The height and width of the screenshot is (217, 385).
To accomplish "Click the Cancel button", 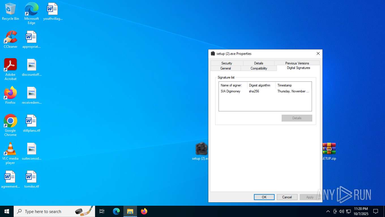I will click(x=287, y=197).
